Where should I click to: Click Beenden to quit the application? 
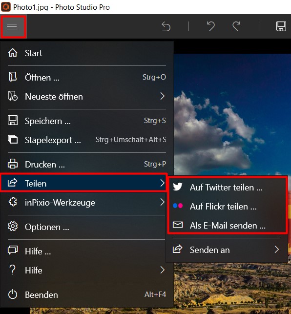tap(87, 294)
